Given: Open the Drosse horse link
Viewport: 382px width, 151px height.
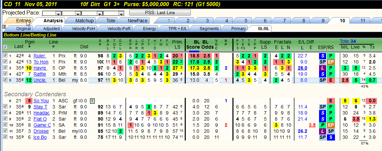Looking at the screenshot, I should pos(41,131).
